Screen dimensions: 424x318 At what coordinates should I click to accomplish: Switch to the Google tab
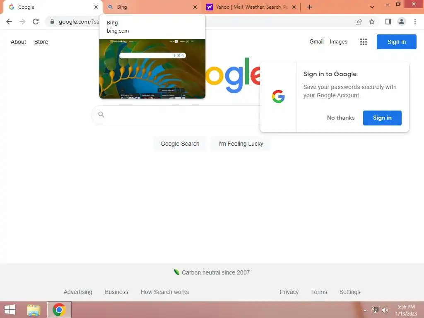click(51, 7)
